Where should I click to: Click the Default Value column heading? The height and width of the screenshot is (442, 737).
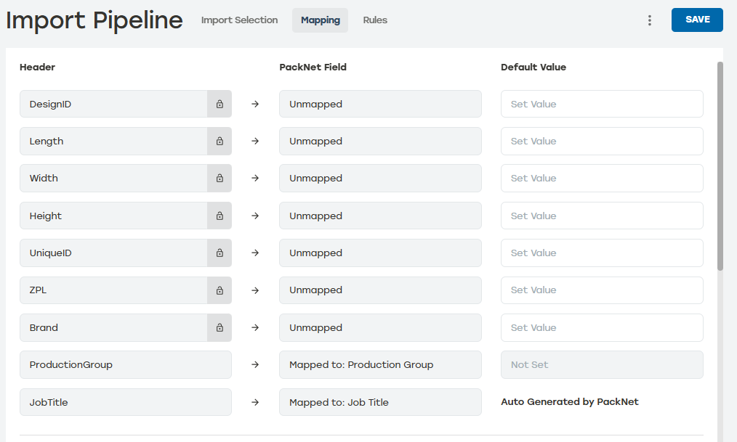click(x=533, y=67)
